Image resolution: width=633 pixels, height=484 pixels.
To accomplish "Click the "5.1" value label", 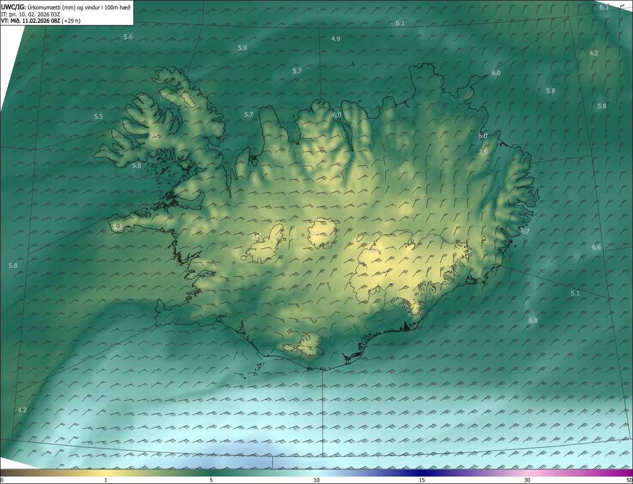I will coord(575,293).
